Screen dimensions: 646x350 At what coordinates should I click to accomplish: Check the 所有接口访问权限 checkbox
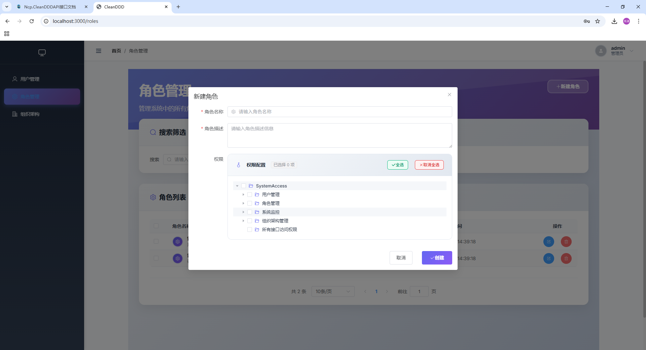pos(250,230)
